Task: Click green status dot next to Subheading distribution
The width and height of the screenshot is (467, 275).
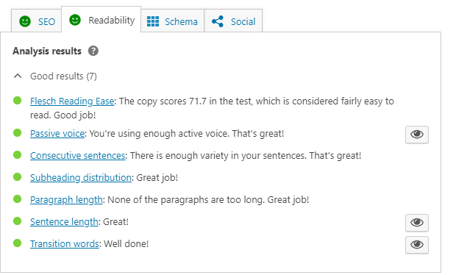Action: pos(17,176)
